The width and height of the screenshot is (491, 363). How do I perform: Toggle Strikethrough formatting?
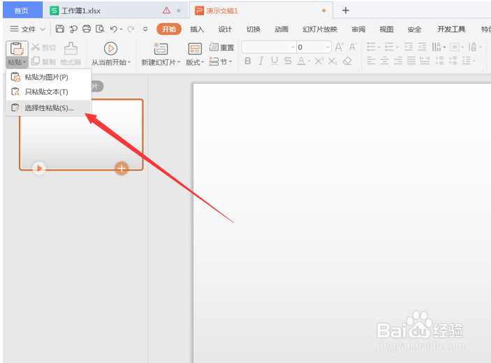[x=288, y=61]
